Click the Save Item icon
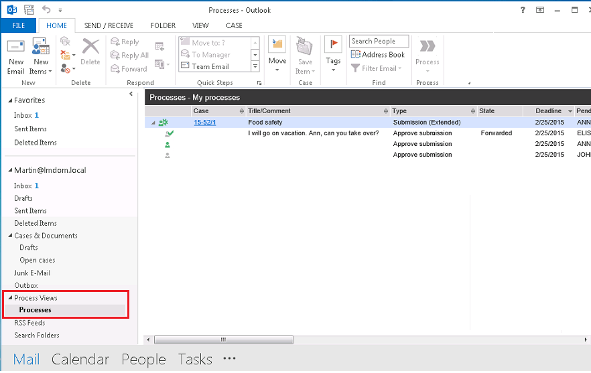The width and height of the screenshot is (591, 373). 305,48
